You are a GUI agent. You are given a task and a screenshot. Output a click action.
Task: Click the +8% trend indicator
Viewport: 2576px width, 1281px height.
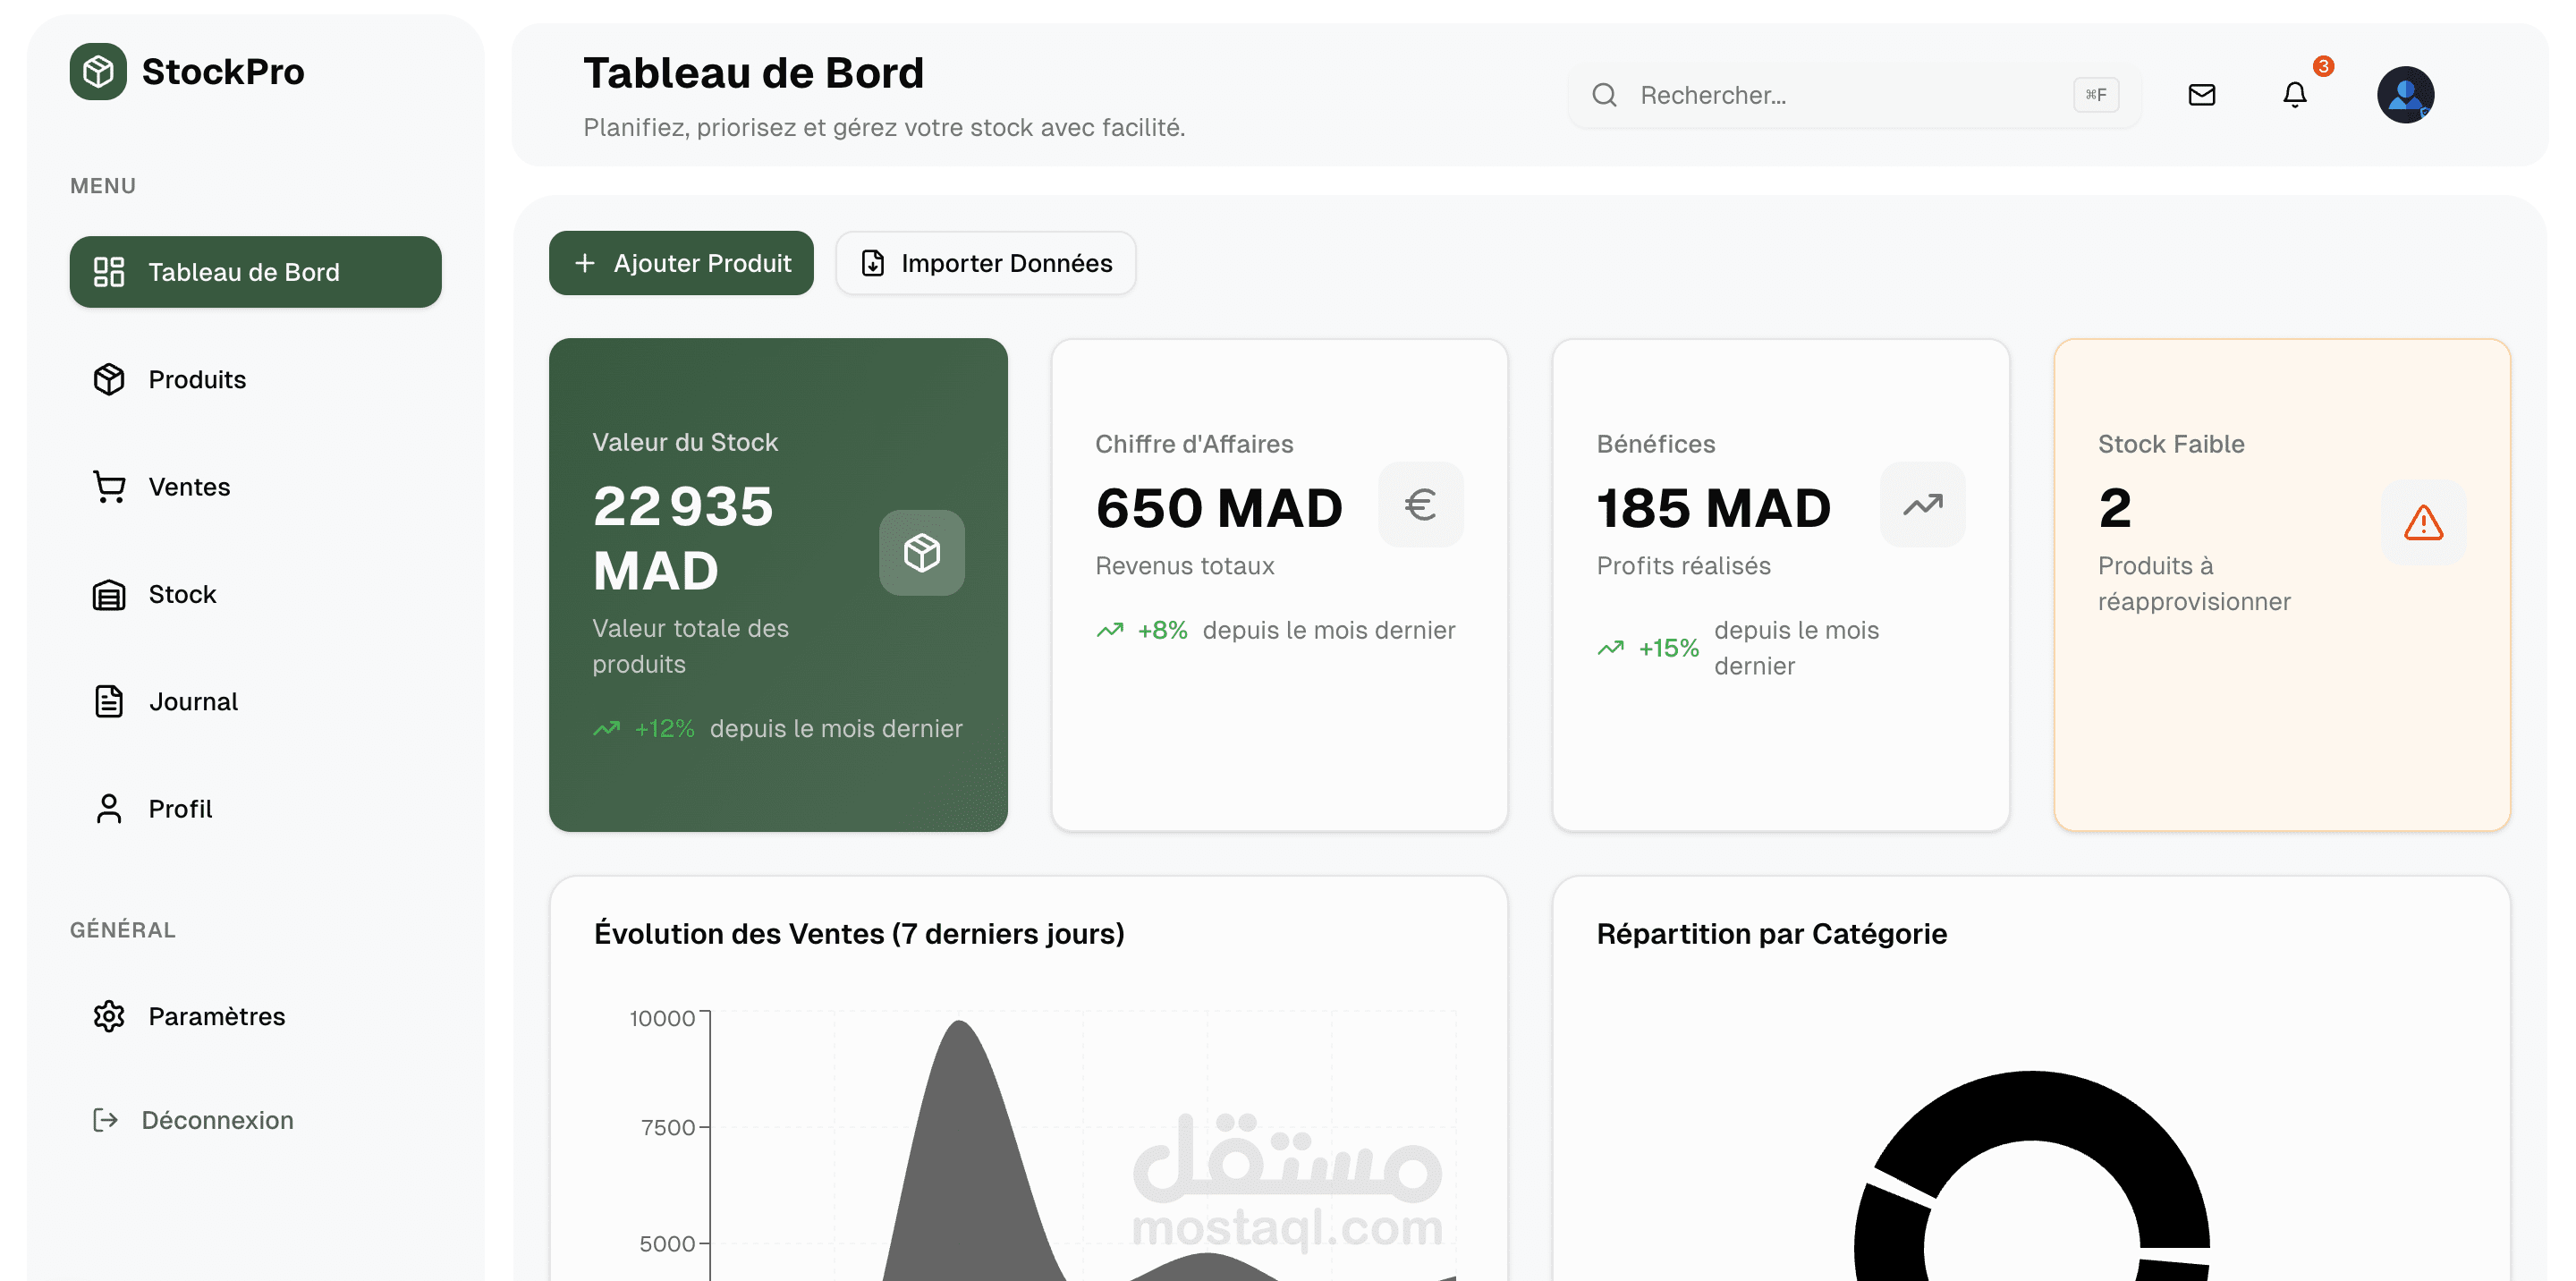click(1162, 630)
